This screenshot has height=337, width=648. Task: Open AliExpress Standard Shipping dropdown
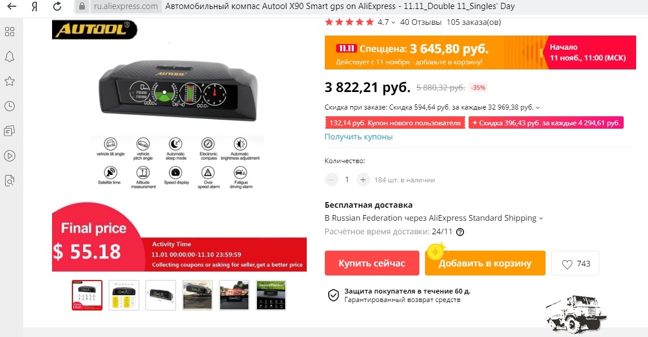tap(541, 218)
